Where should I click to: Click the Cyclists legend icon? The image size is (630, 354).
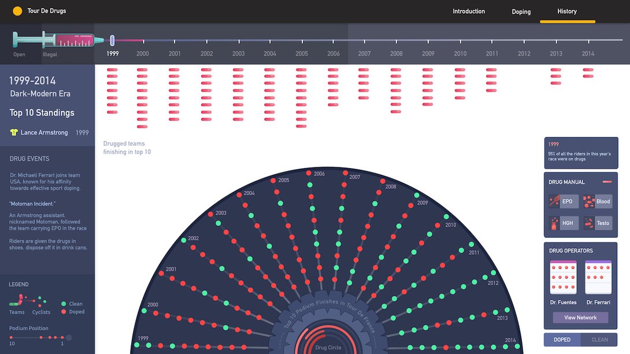tap(41, 301)
